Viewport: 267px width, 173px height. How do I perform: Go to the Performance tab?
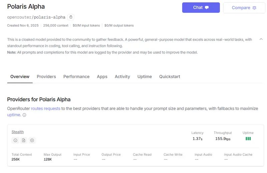(76, 76)
